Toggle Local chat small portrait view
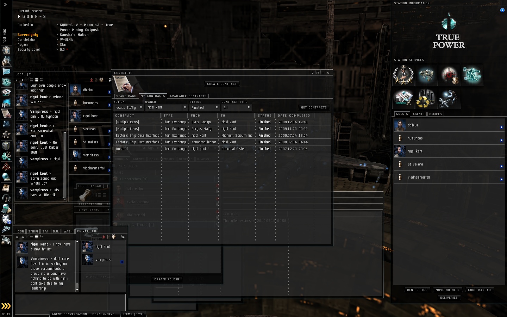 pos(36,80)
